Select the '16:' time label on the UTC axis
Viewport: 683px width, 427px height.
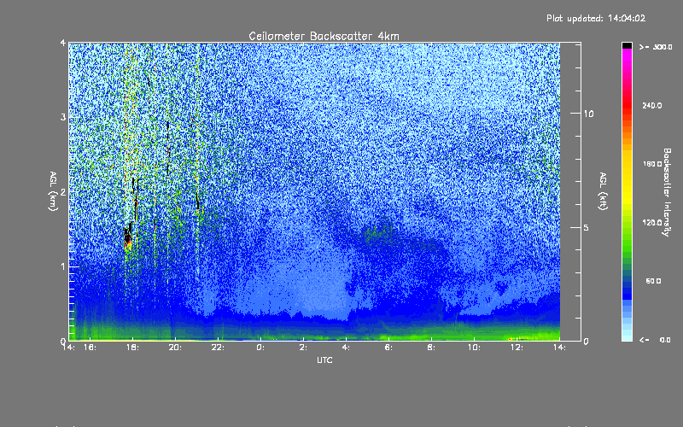(x=90, y=348)
